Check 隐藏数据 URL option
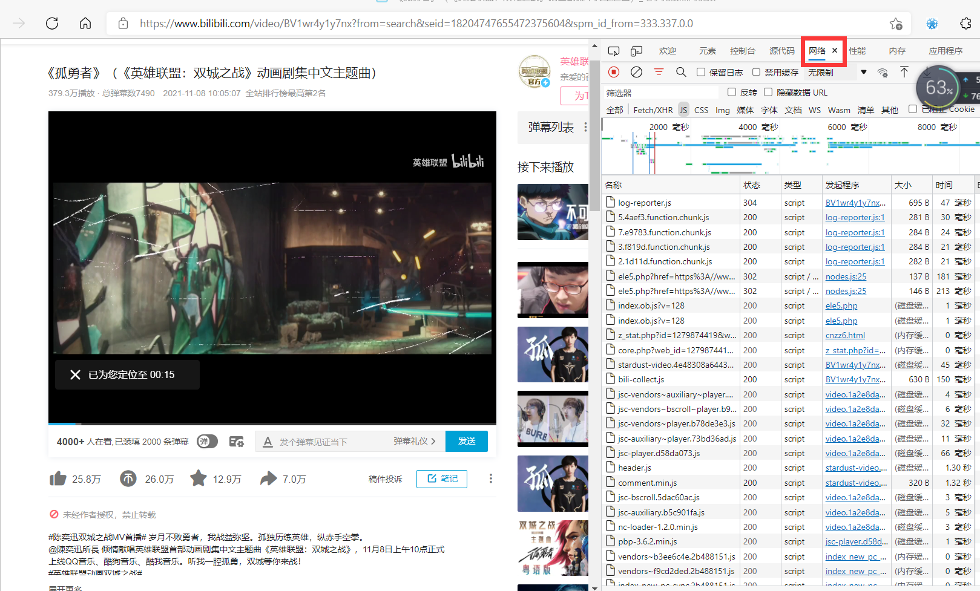980x591 pixels. pyautogui.click(x=768, y=92)
